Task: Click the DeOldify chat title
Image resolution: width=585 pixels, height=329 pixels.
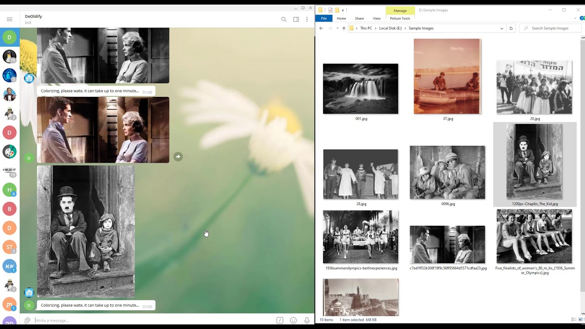Action: click(33, 16)
